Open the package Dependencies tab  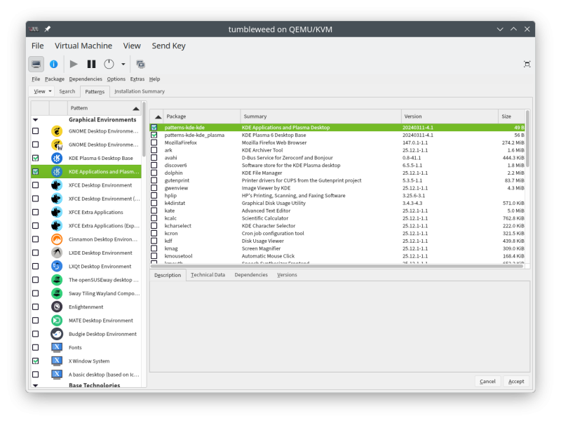point(251,275)
